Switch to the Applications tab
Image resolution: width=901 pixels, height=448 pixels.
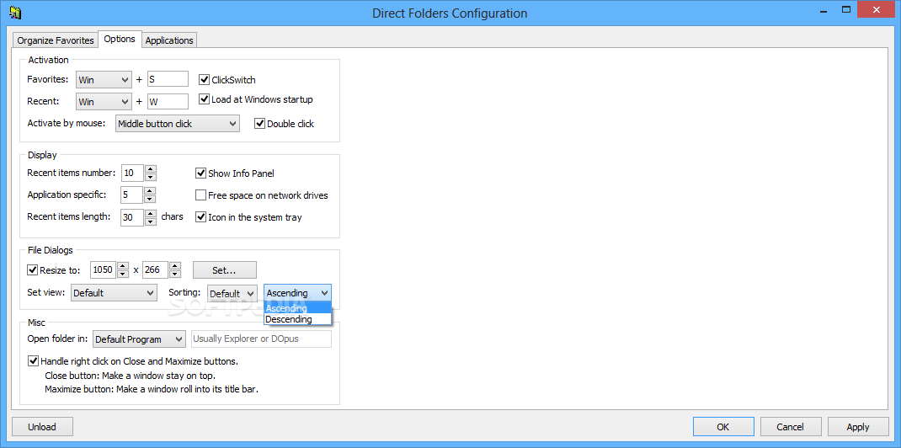(169, 40)
